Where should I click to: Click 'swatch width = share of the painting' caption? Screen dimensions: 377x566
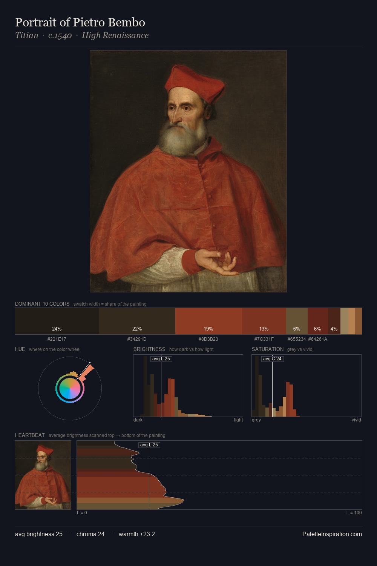click(x=110, y=304)
